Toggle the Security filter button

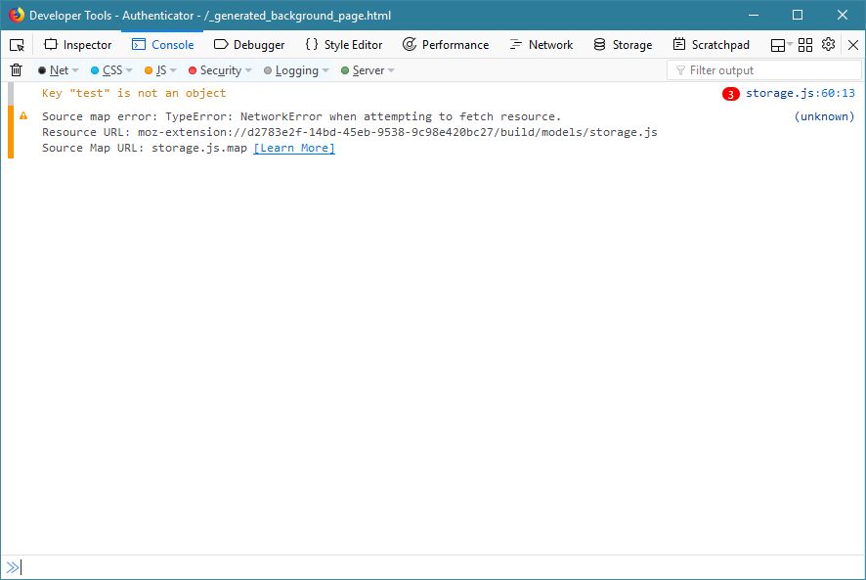coord(215,70)
